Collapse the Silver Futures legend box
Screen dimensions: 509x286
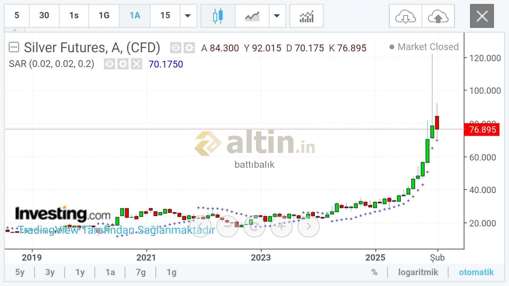[x=14, y=47]
